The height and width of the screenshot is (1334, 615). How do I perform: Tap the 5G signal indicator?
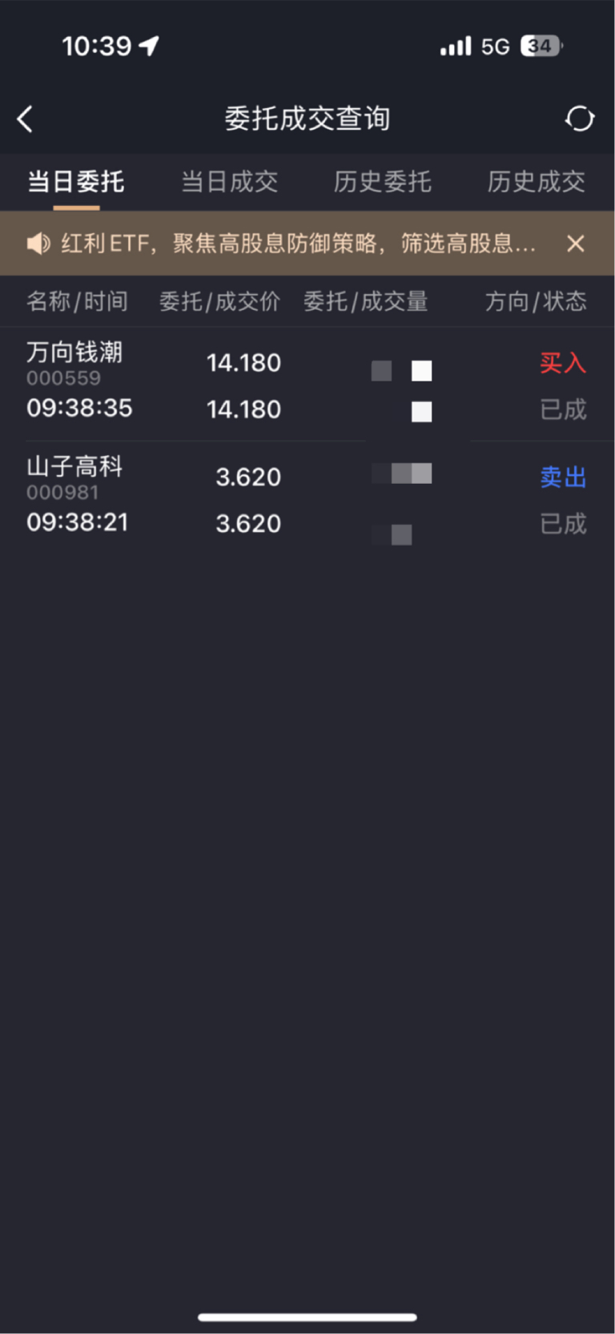[x=495, y=47]
